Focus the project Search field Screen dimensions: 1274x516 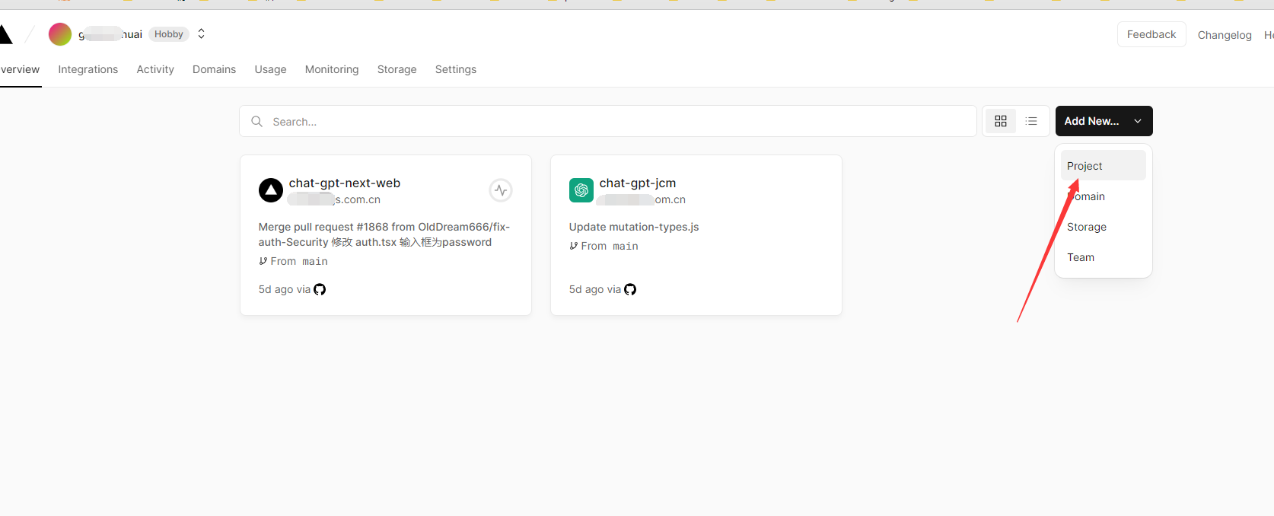(x=608, y=121)
